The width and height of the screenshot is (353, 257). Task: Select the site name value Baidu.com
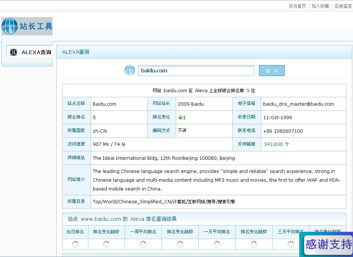click(105, 104)
